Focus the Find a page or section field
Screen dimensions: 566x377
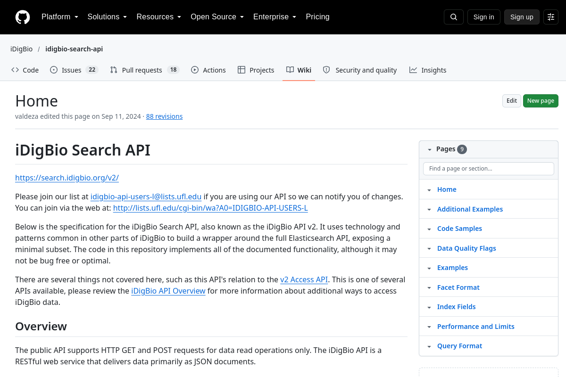tap(489, 169)
